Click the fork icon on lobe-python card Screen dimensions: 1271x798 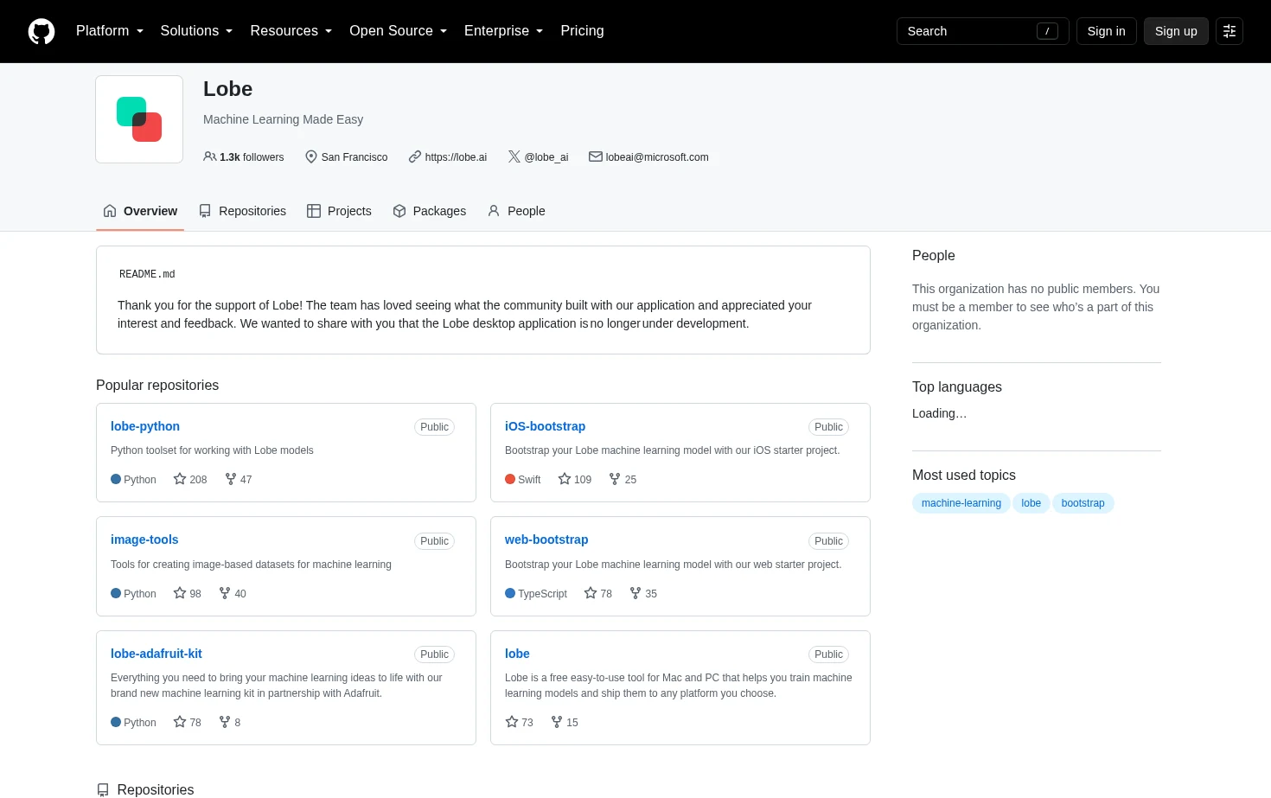tap(231, 479)
